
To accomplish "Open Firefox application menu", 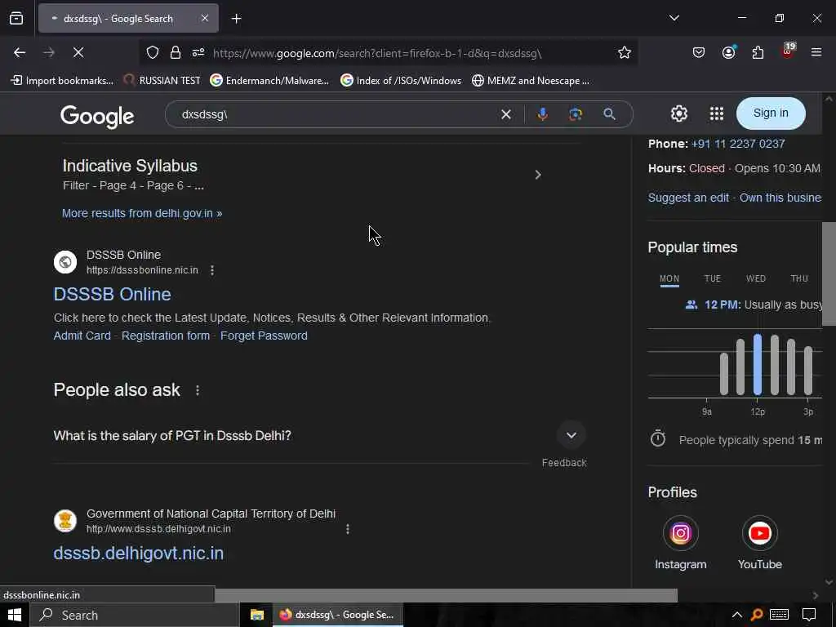I will 816,52.
